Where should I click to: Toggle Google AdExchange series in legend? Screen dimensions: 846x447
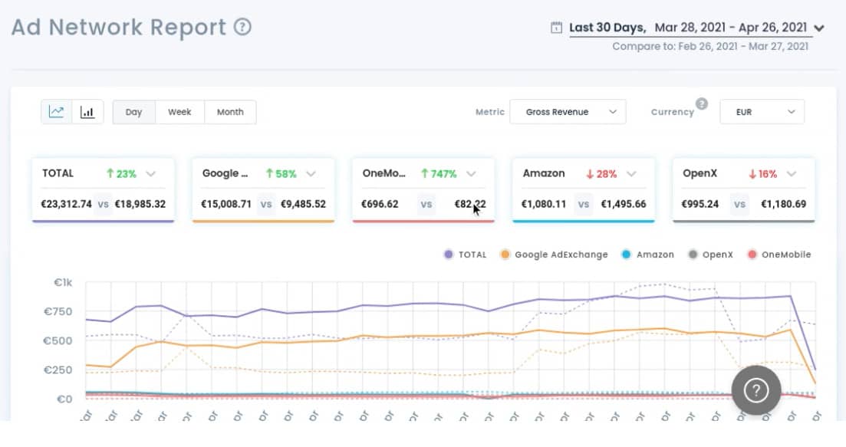tap(554, 255)
